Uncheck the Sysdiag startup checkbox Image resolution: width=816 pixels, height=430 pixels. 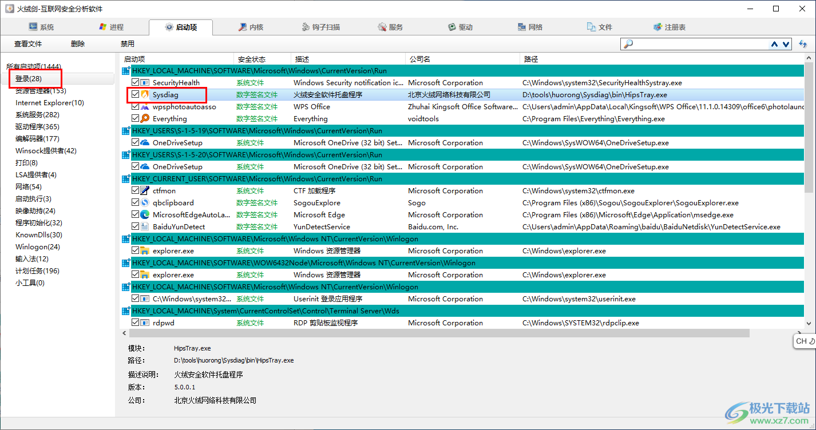click(x=135, y=95)
